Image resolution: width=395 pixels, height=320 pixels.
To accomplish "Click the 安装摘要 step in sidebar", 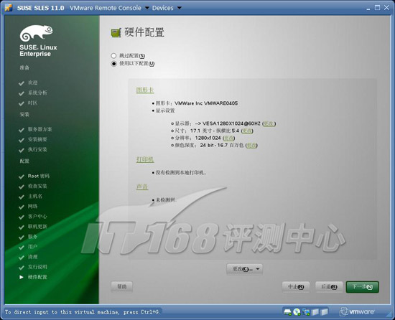I will pos(37,139).
